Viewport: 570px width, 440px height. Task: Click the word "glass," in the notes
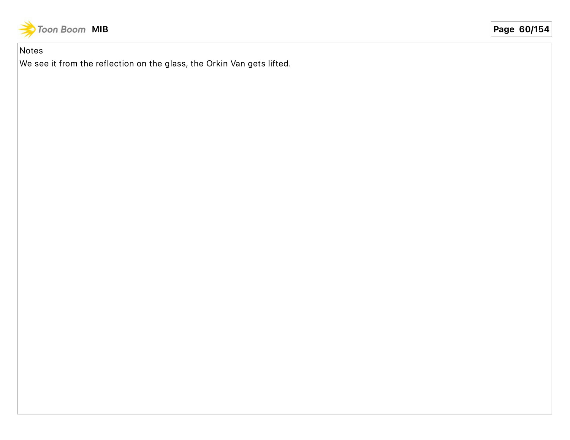coord(176,64)
